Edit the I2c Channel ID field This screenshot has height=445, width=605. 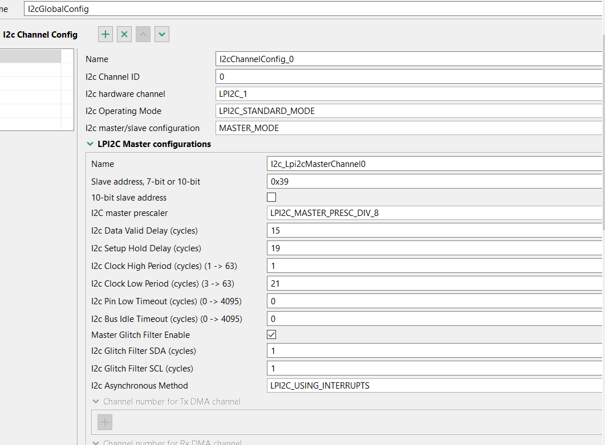click(410, 77)
